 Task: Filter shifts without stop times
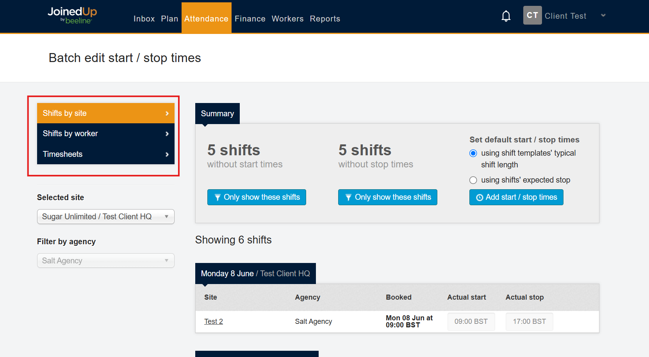click(388, 197)
